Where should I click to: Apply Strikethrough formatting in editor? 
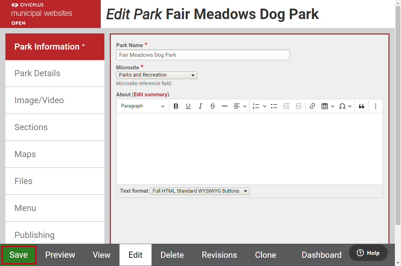(x=212, y=106)
